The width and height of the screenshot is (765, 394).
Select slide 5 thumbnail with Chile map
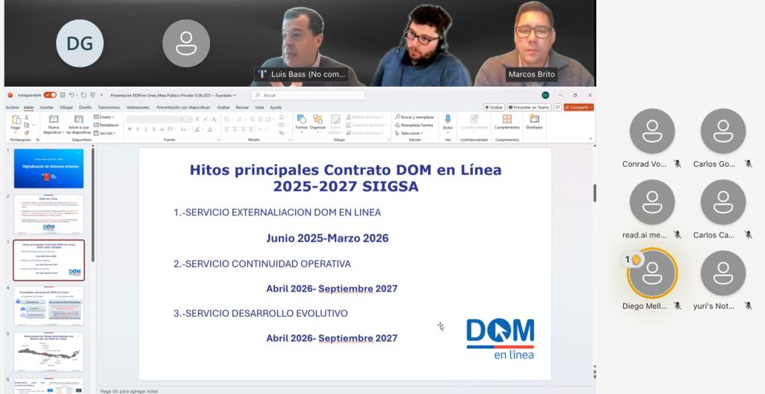[x=49, y=352]
